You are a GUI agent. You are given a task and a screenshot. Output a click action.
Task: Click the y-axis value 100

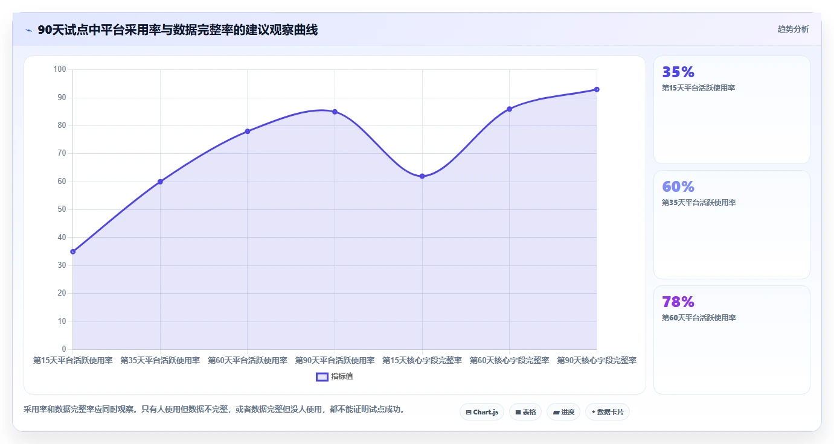click(x=59, y=69)
